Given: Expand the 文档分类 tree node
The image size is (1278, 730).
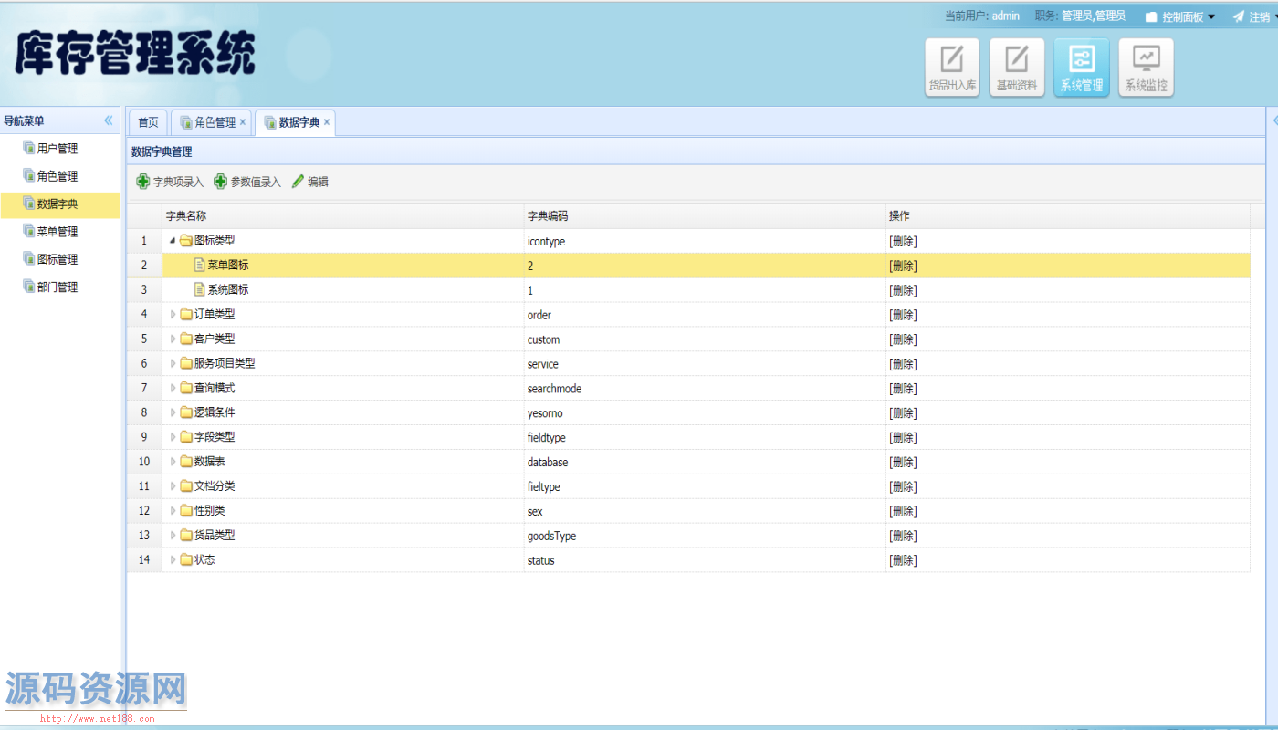Looking at the screenshot, I should pyautogui.click(x=173, y=486).
